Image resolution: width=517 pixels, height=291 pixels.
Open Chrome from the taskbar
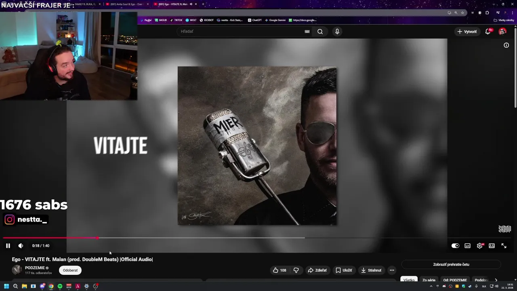[51, 286]
